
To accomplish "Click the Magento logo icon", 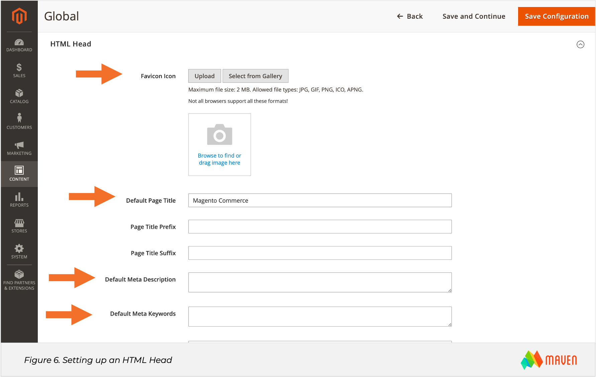I will 19,16.
